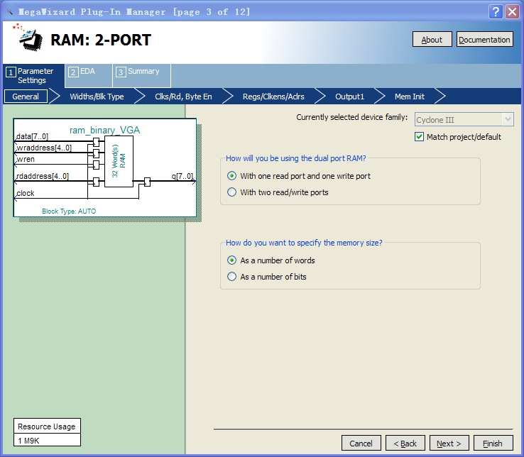Click the clock port label in diagram
This screenshot has width=524, height=457.
point(26,193)
